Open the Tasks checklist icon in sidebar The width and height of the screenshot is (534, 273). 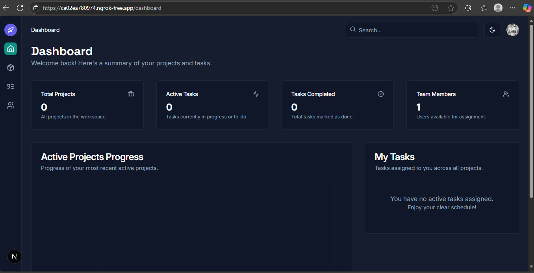coord(11,87)
